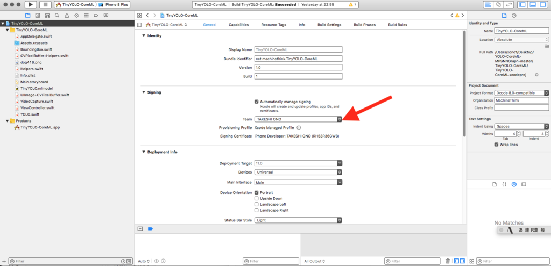Stop the running build
The height and width of the screenshot is (266, 551).
coord(45,4)
